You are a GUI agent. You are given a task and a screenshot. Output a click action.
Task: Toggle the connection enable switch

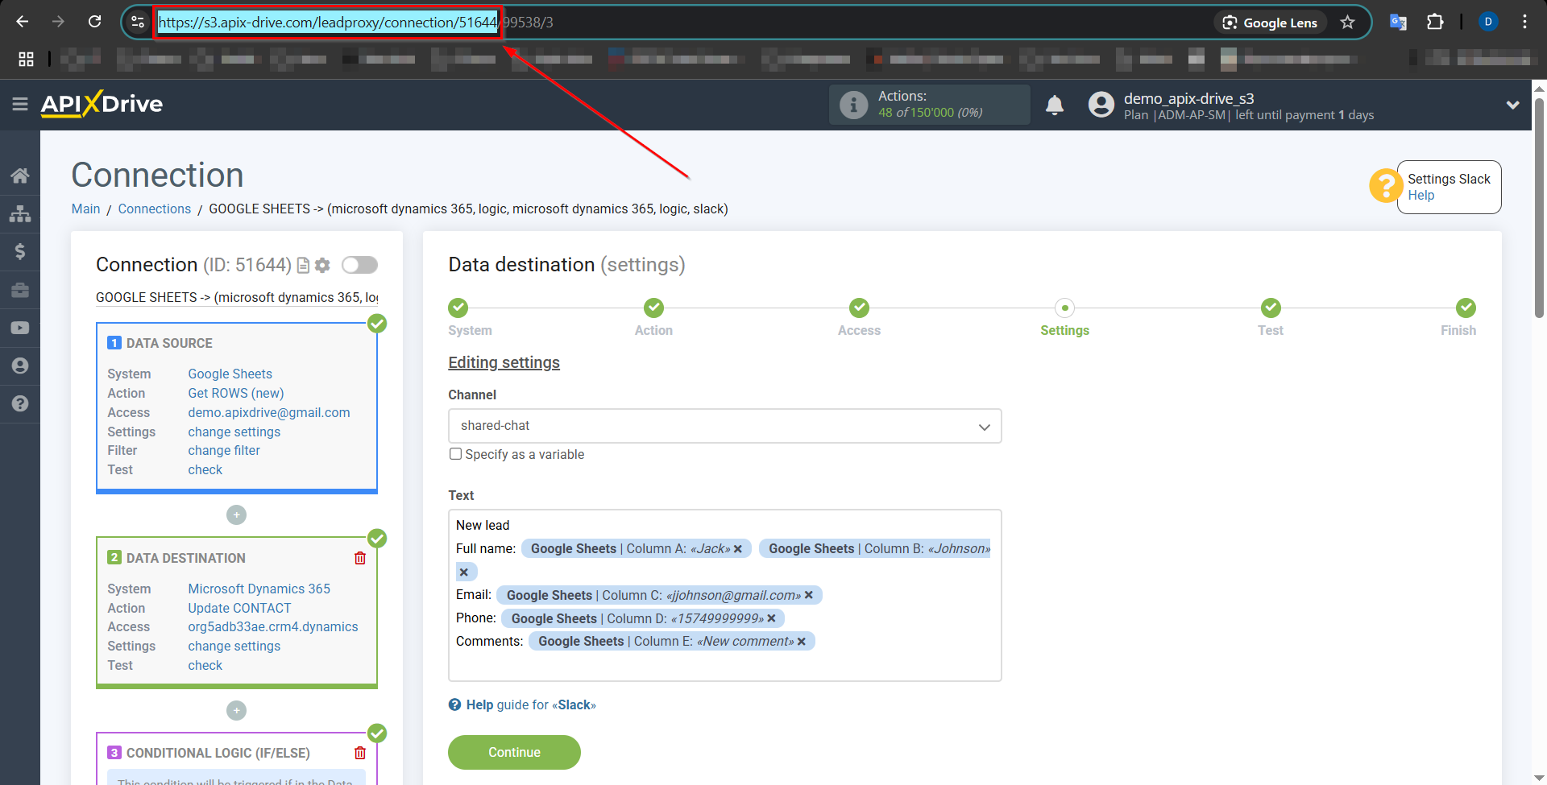[x=359, y=265]
